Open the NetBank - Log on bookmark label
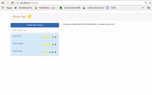The image size is (152, 95). pos(48,8)
